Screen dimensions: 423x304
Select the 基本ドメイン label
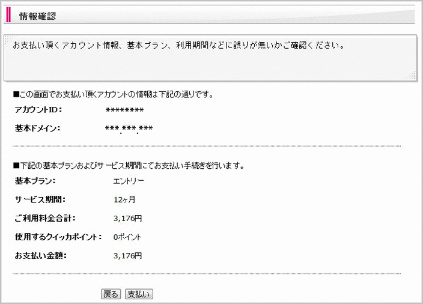point(37,128)
